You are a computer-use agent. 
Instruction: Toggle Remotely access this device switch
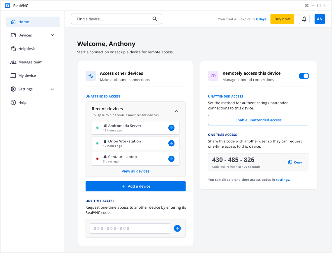304,76
